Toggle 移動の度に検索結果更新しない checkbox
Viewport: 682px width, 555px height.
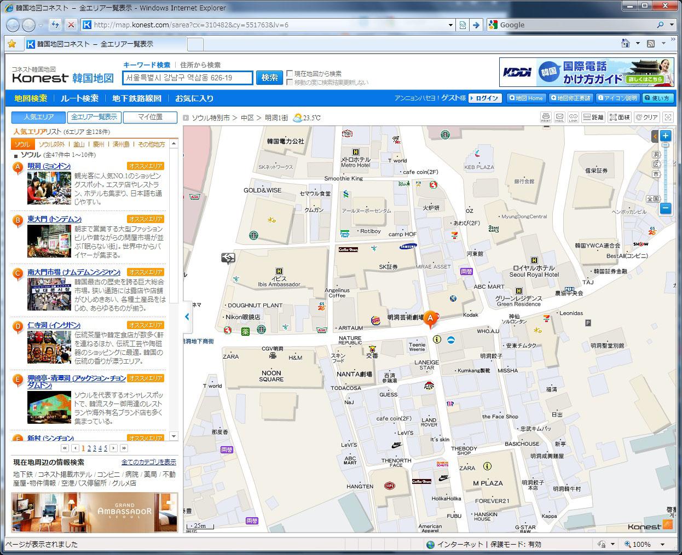click(290, 82)
